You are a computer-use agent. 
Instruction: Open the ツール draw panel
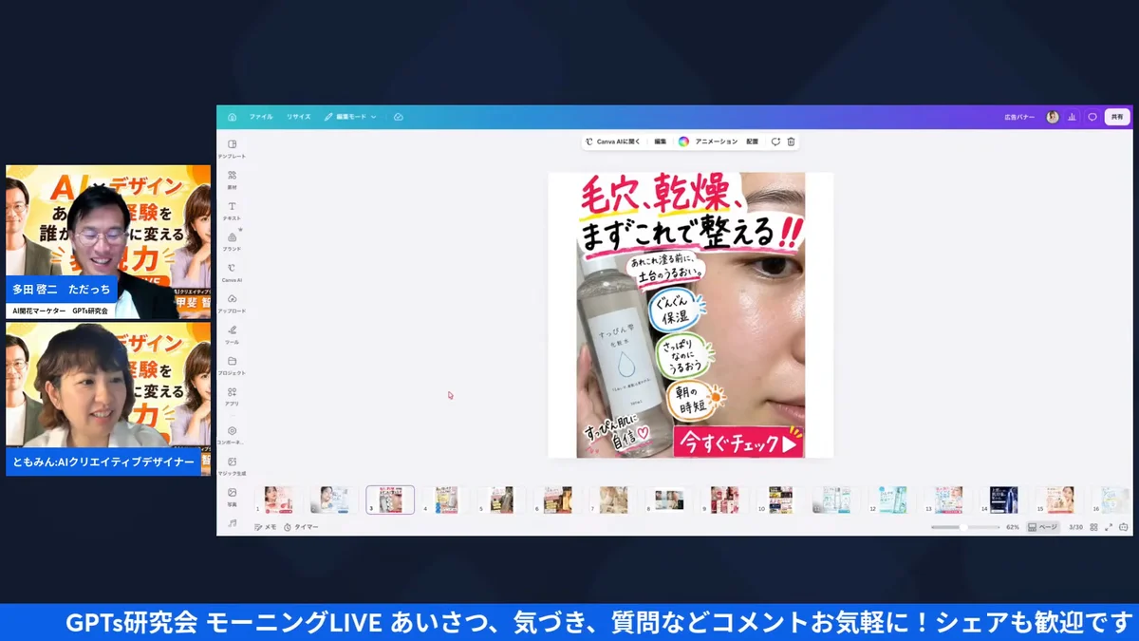[x=232, y=334]
